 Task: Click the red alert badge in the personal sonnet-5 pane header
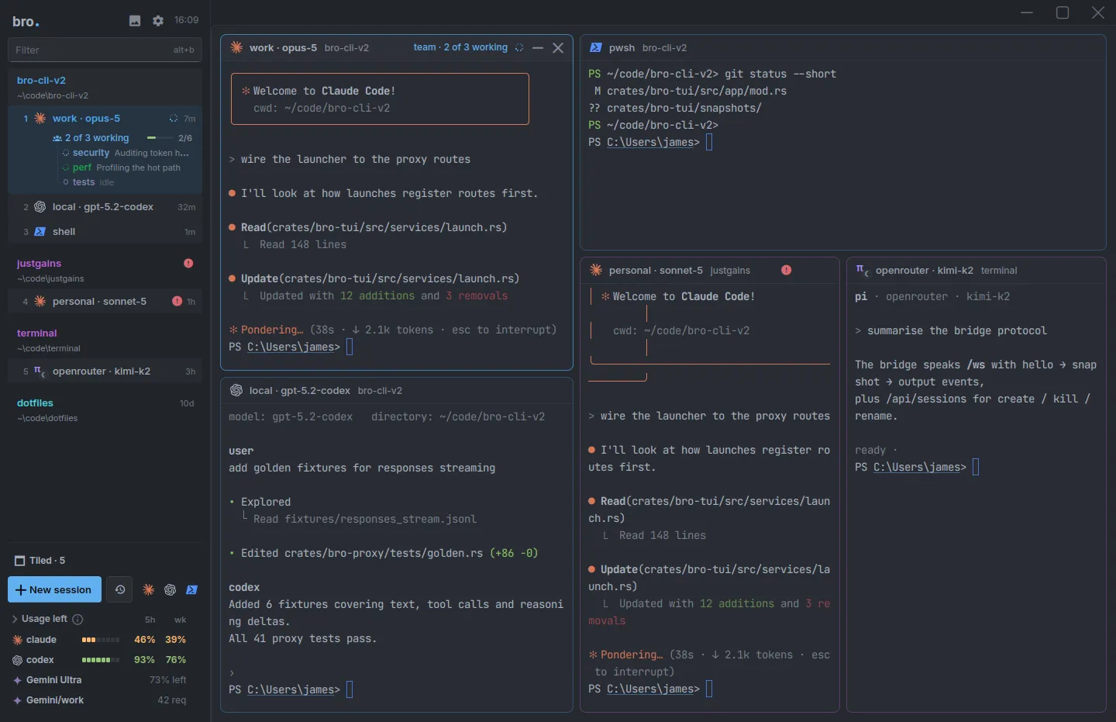click(x=787, y=270)
